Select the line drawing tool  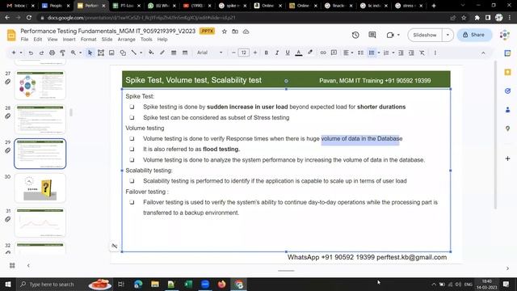point(133,53)
